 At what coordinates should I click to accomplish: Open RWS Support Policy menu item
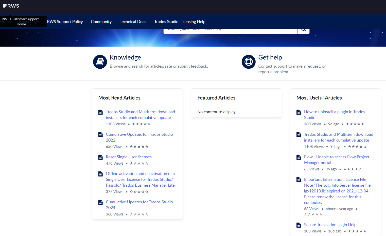[65, 22]
